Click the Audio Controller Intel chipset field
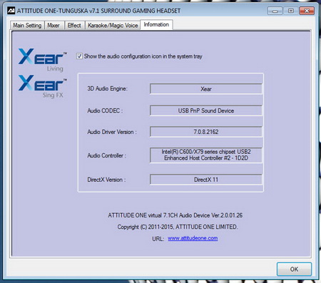 tap(206, 155)
